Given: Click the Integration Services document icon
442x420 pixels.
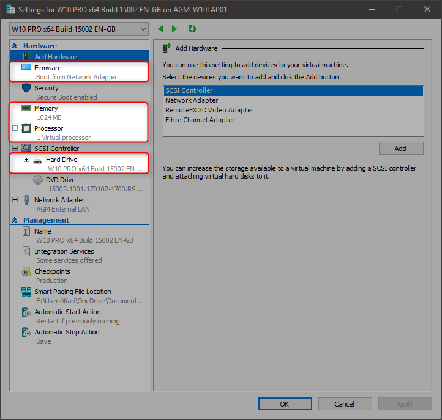Looking at the screenshot, I should click(x=26, y=251).
